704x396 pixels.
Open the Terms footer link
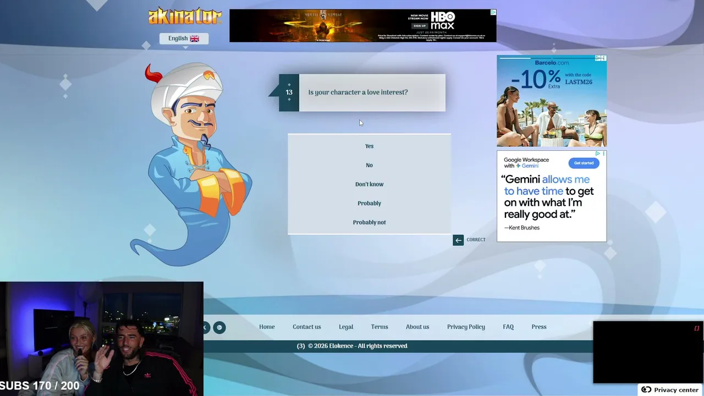pos(380,327)
